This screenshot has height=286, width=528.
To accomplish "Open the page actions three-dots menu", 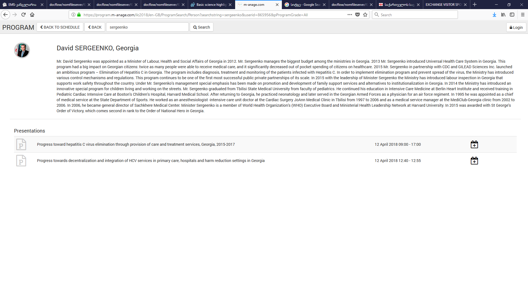I will [x=350, y=15].
